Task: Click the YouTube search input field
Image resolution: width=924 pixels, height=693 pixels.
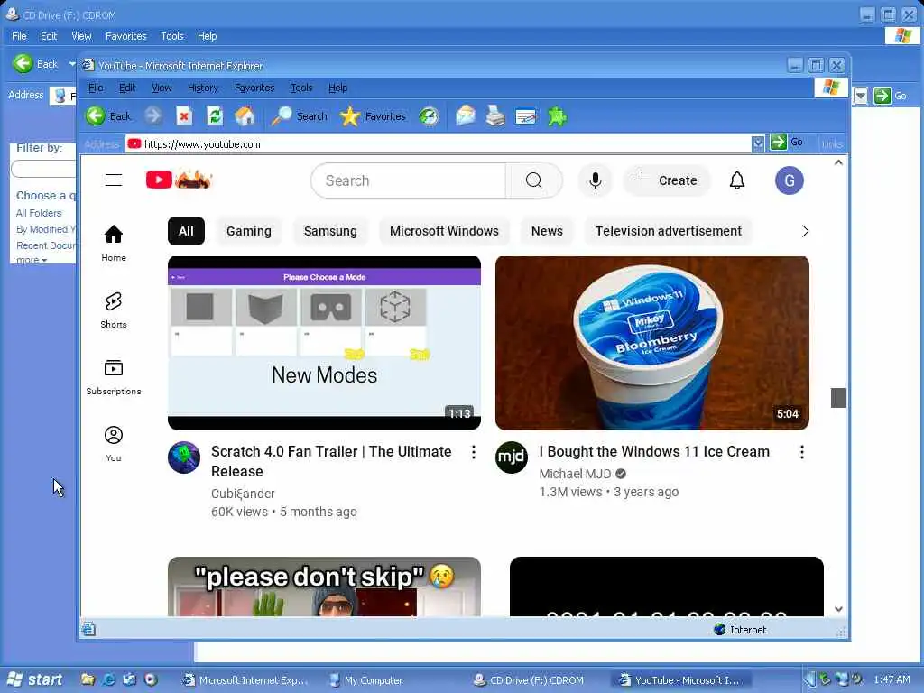Action: (x=408, y=180)
